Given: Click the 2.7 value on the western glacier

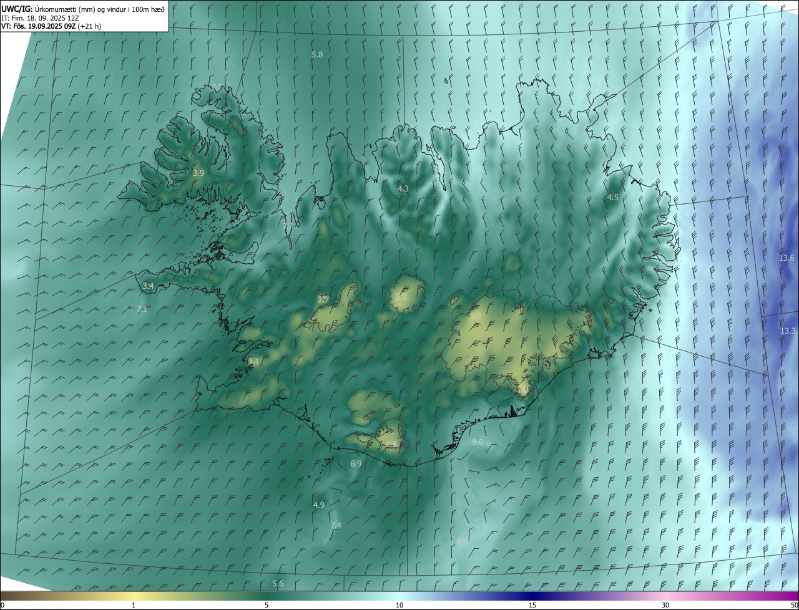Looking at the screenshot, I should (x=323, y=299).
